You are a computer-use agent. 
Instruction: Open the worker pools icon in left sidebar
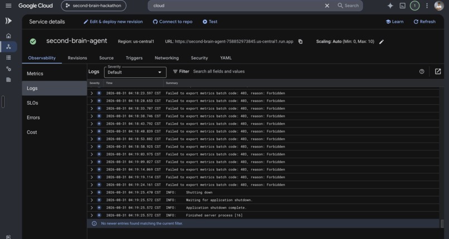8,69
